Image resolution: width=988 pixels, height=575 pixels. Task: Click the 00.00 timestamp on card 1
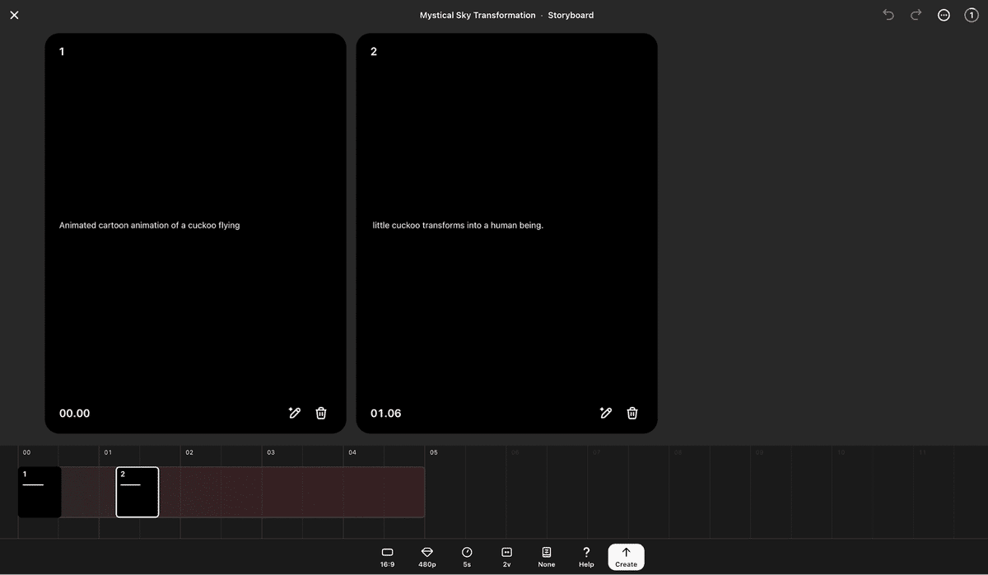tap(75, 413)
